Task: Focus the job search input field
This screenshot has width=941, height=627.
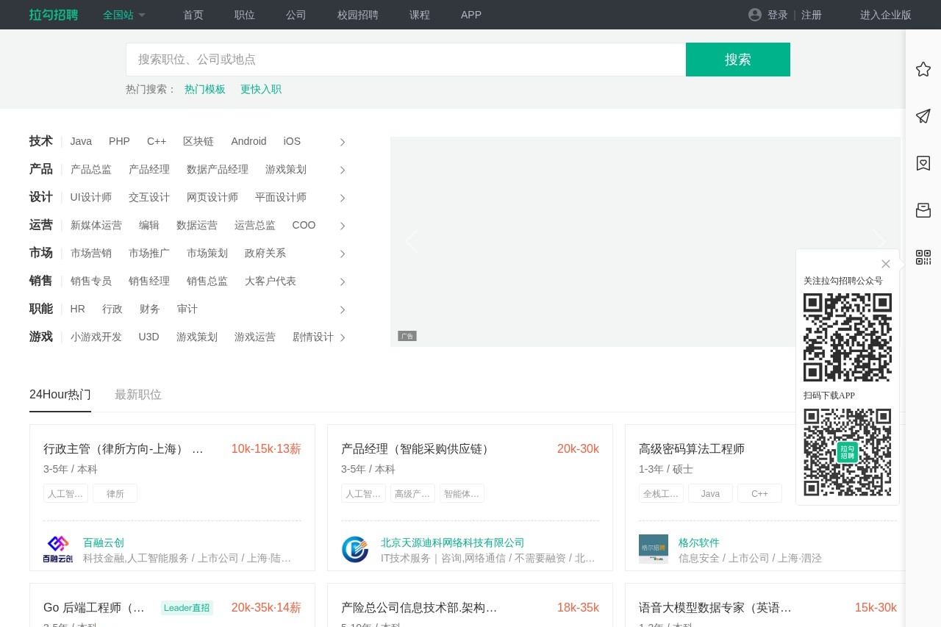Action: tap(406, 60)
